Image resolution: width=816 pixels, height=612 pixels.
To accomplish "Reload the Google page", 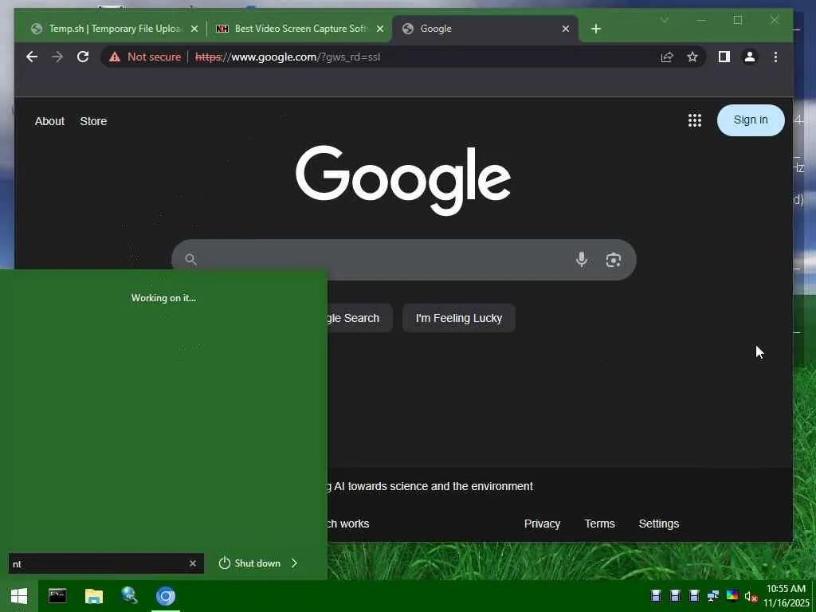I will tap(83, 57).
